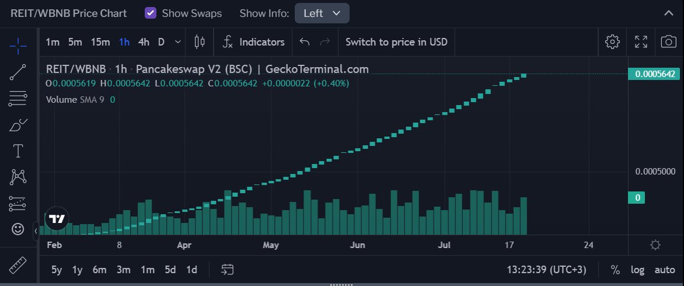Open the time axis settings gear
The height and width of the screenshot is (286, 684).
(655, 245)
